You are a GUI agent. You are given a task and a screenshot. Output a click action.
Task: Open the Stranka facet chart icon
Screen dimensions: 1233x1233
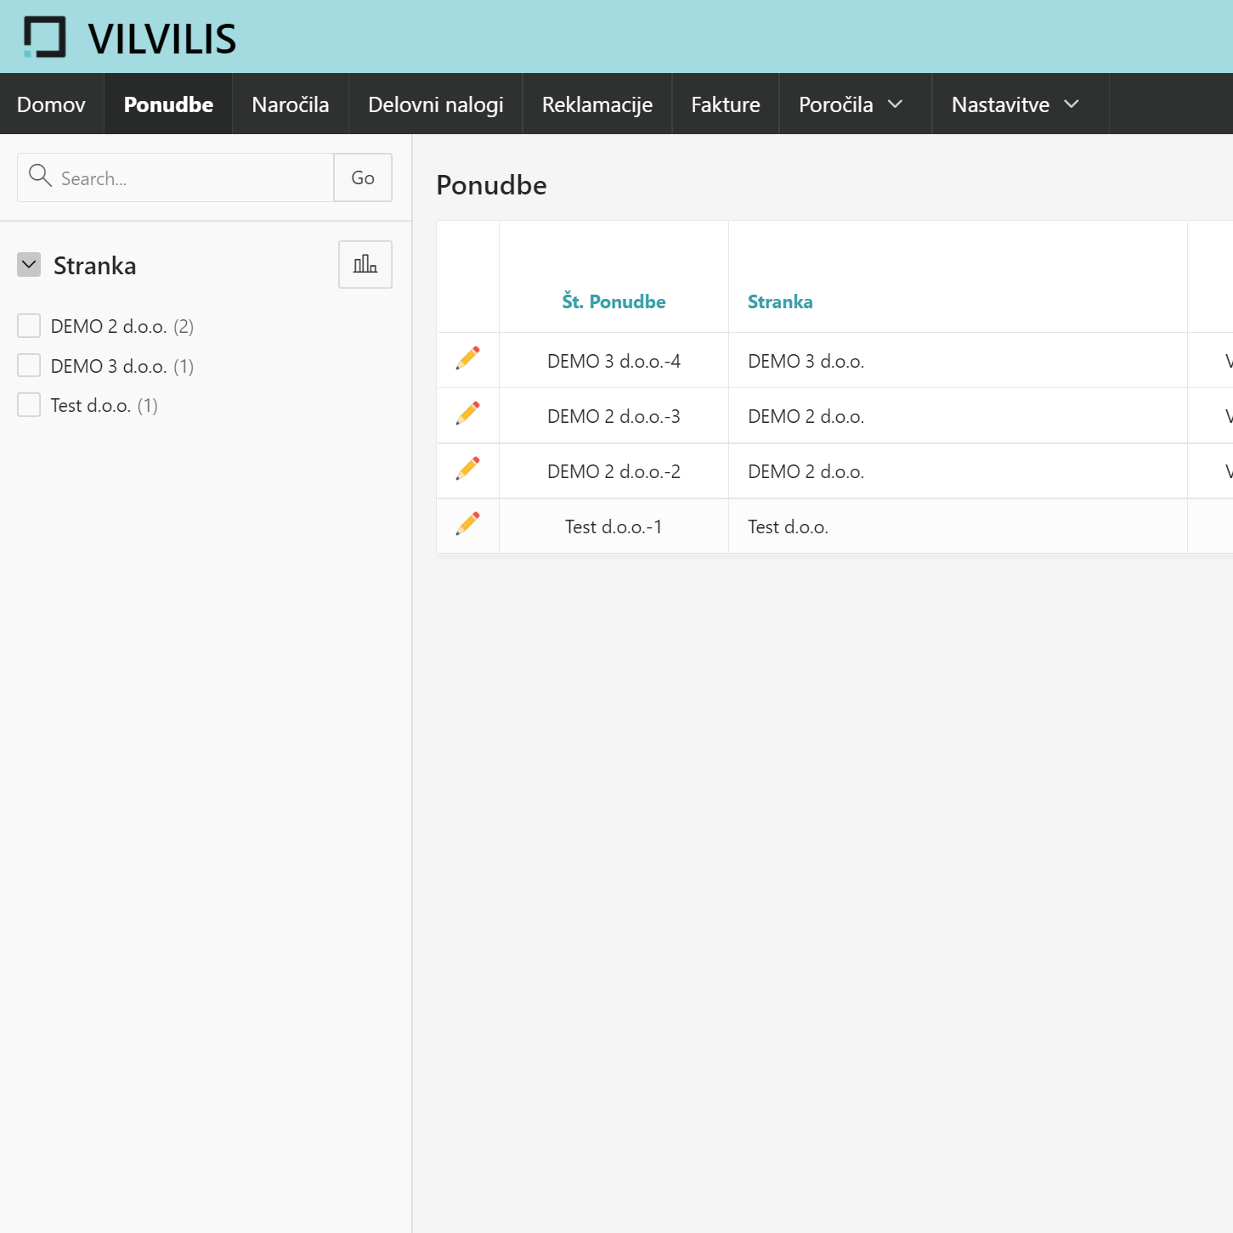365,264
